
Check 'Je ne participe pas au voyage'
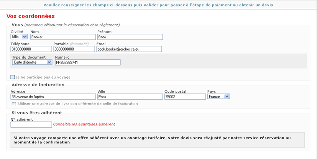(x=13, y=77)
